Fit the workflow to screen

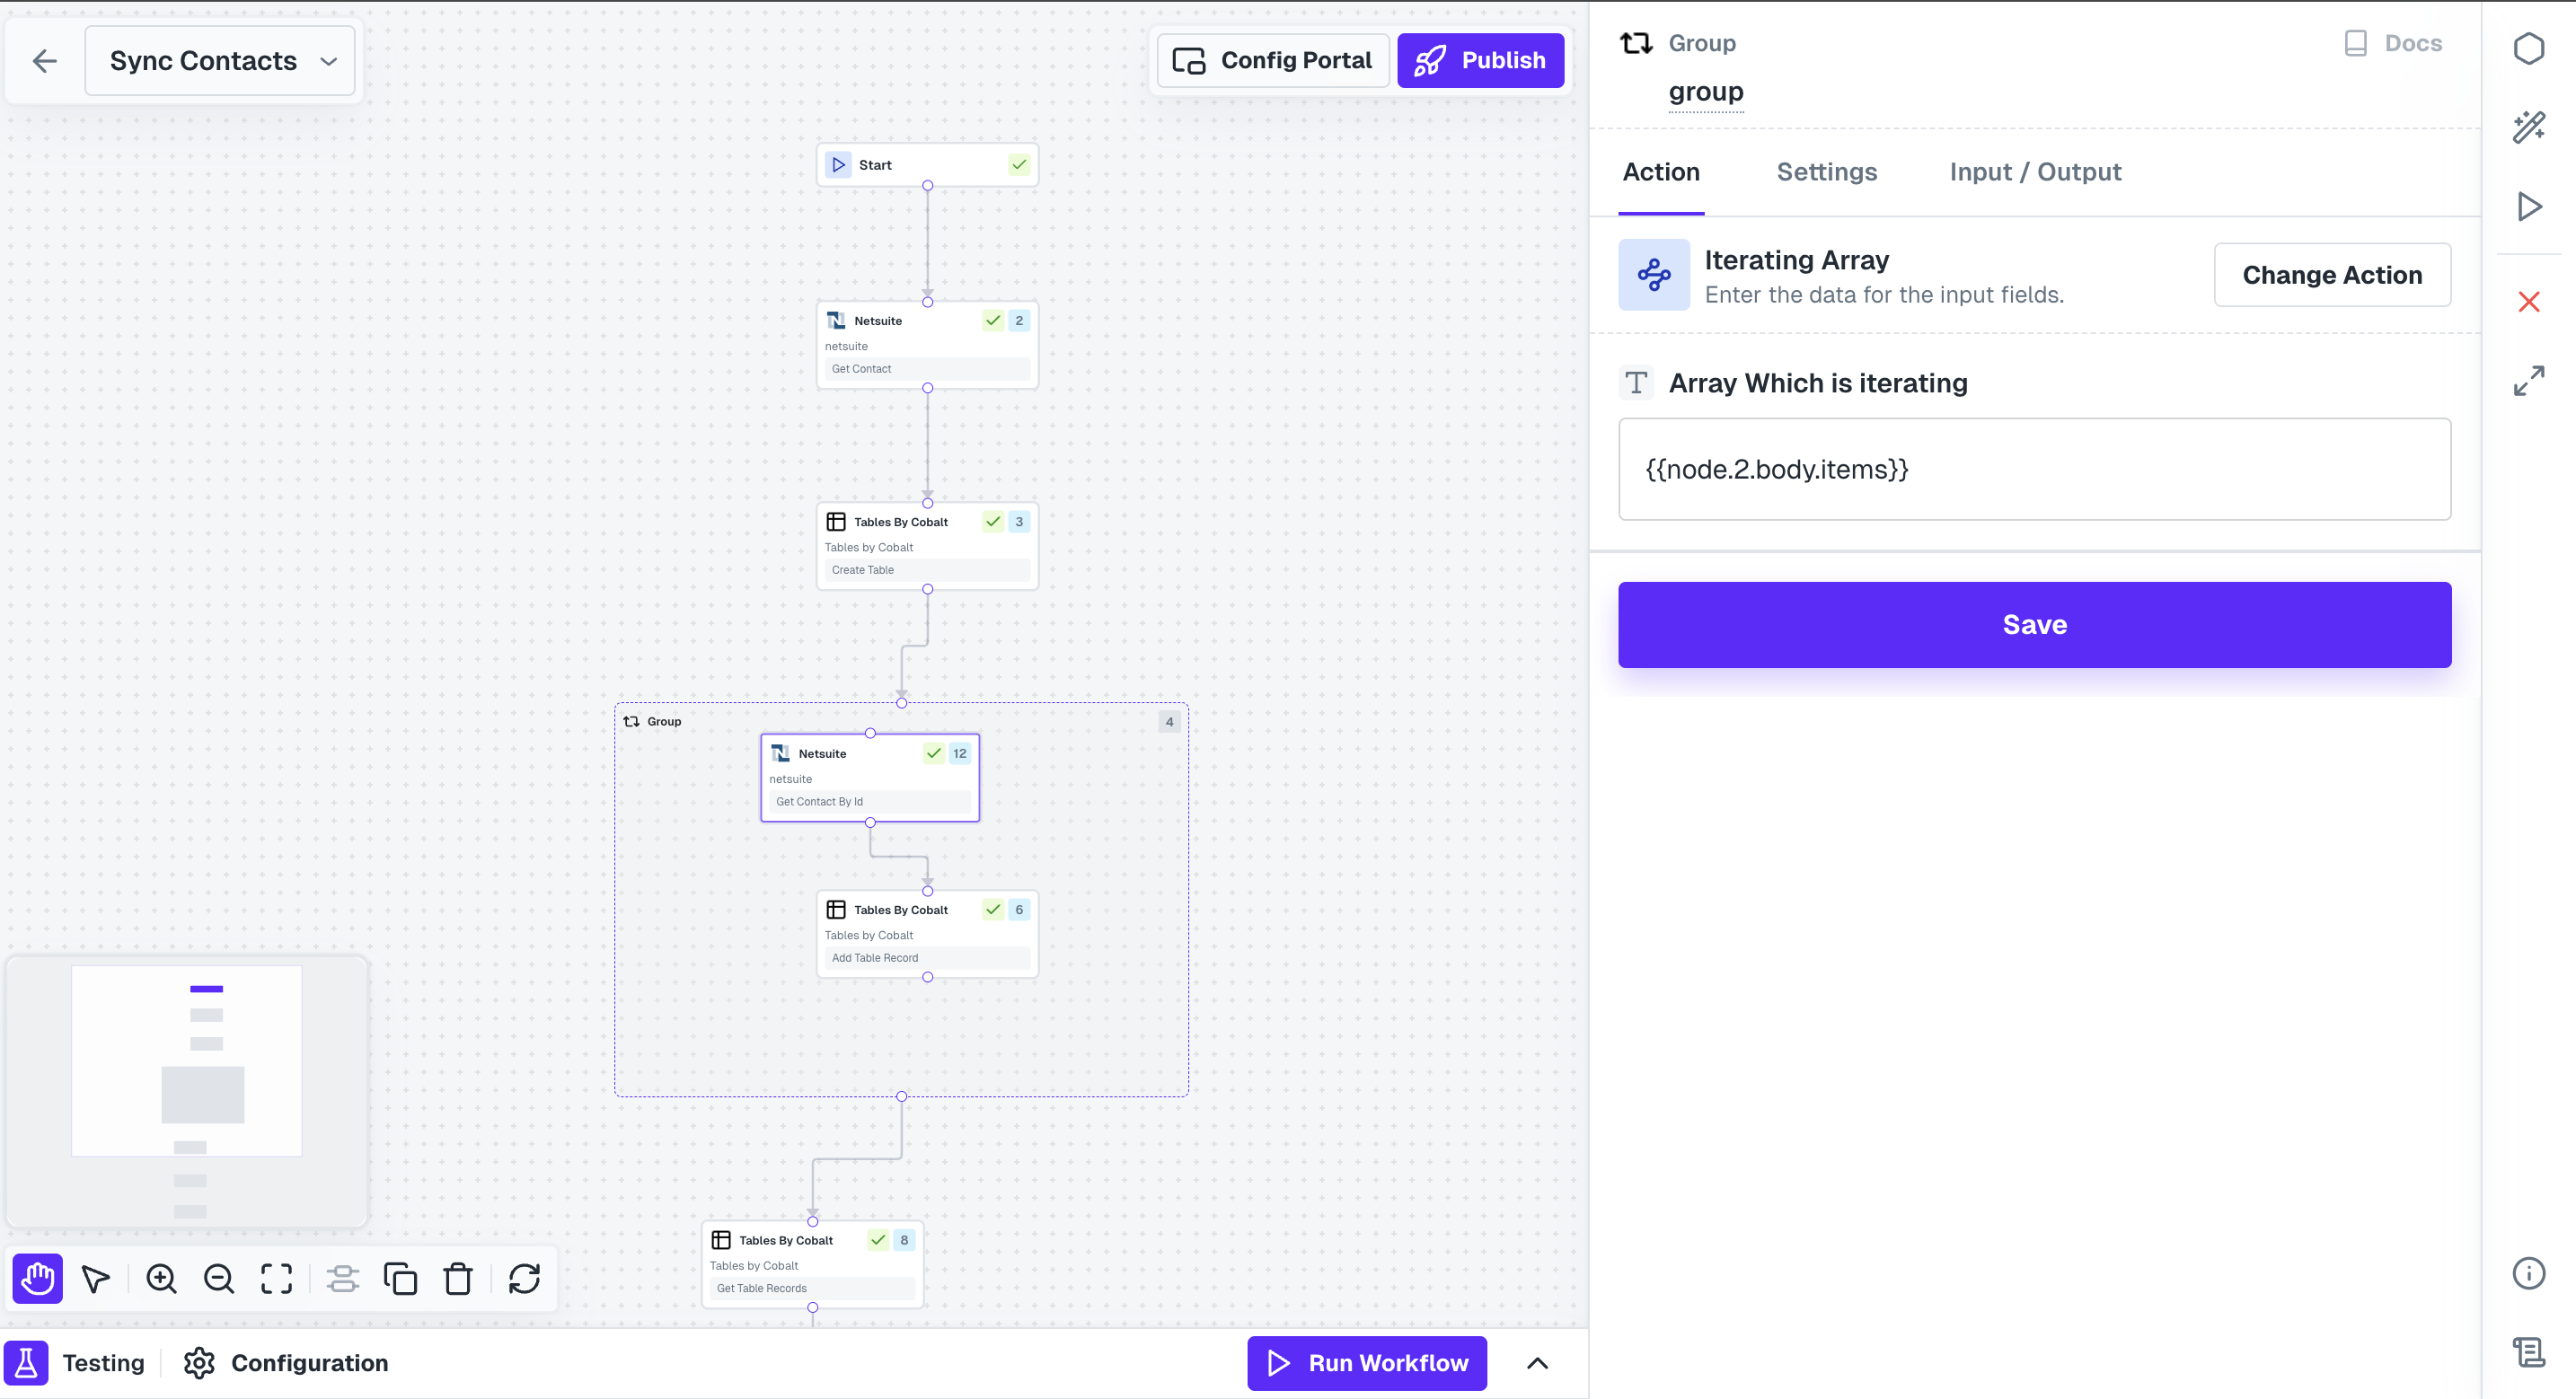(x=276, y=1278)
